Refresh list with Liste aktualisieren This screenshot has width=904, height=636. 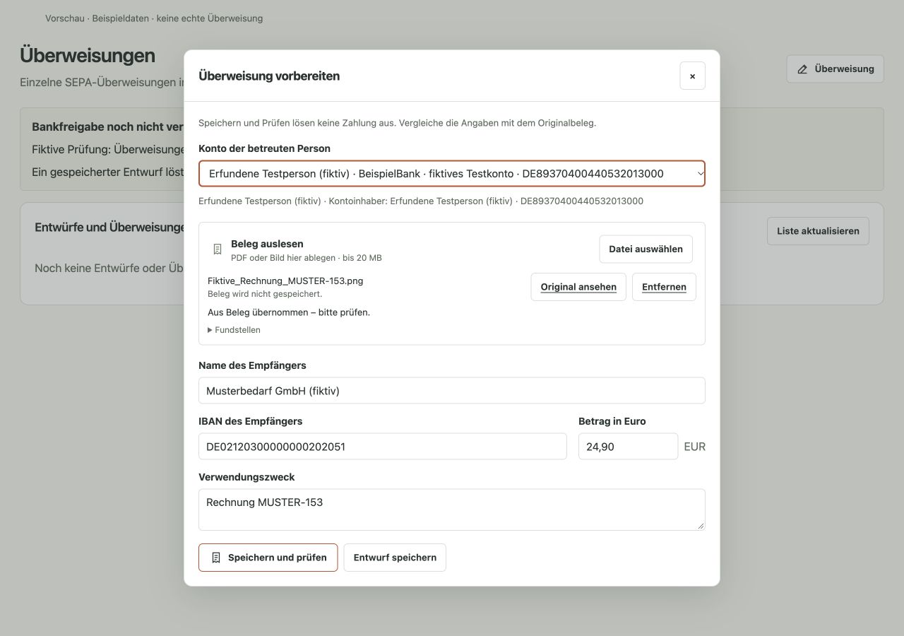[x=818, y=231]
